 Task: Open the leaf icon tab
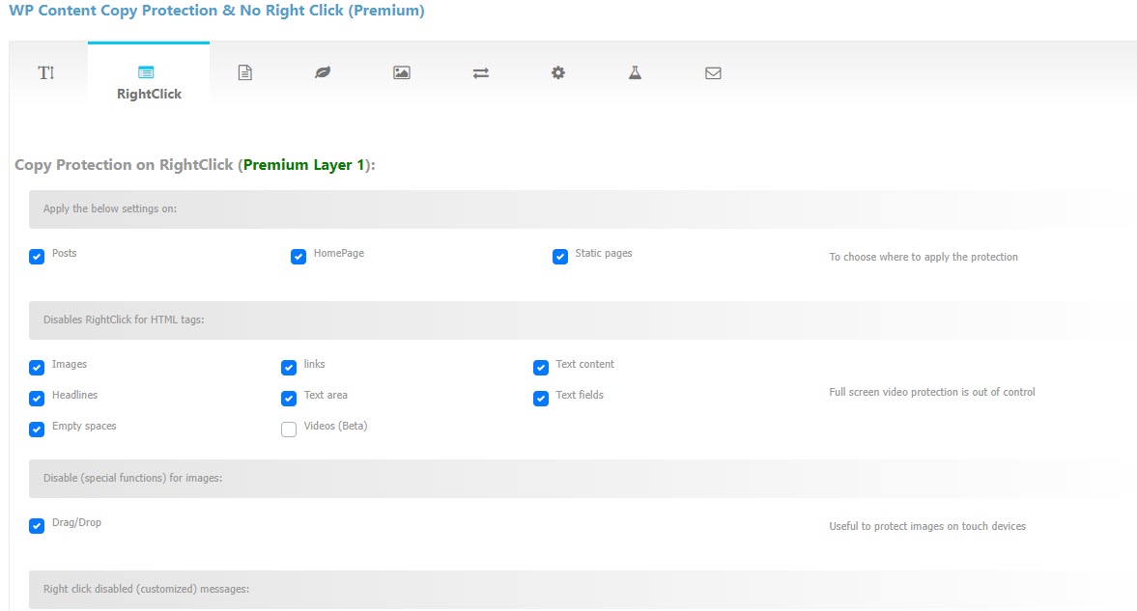point(323,72)
